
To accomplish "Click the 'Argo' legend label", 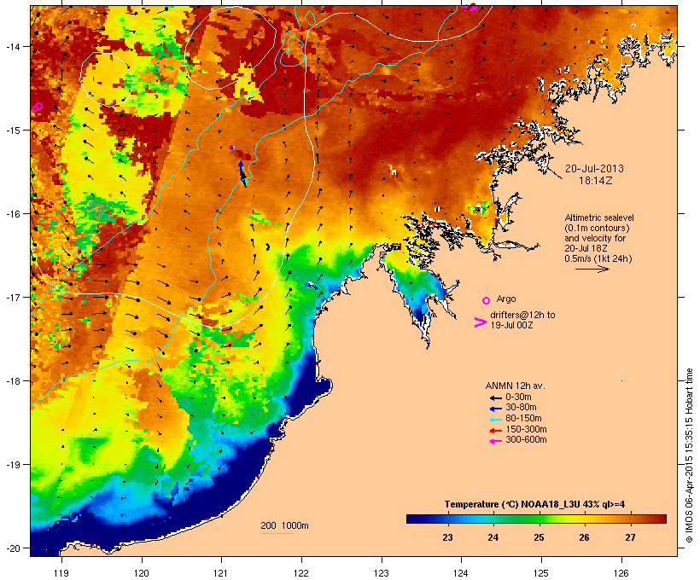I will [x=506, y=299].
